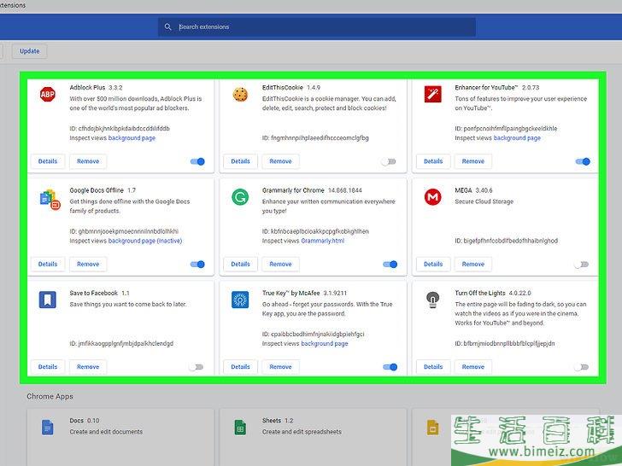Click the Save to Facebook bookmark icon
Image resolution: width=622 pixels, height=466 pixels.
coord(48,300)
